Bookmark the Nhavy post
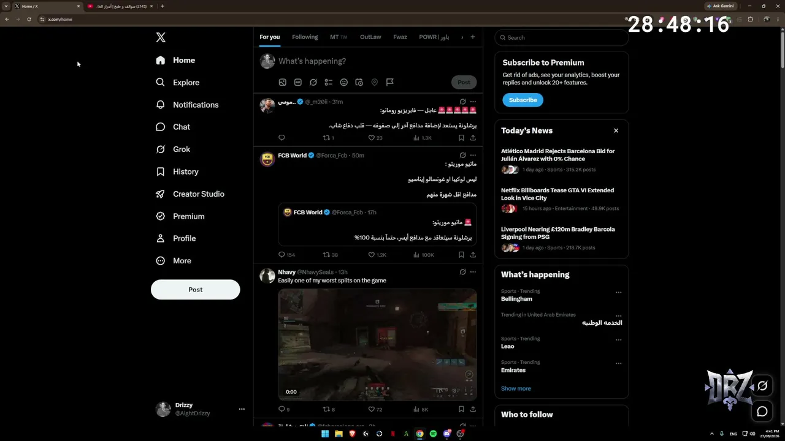The width and height of the screenshot is (785, 441). (461, 409)
